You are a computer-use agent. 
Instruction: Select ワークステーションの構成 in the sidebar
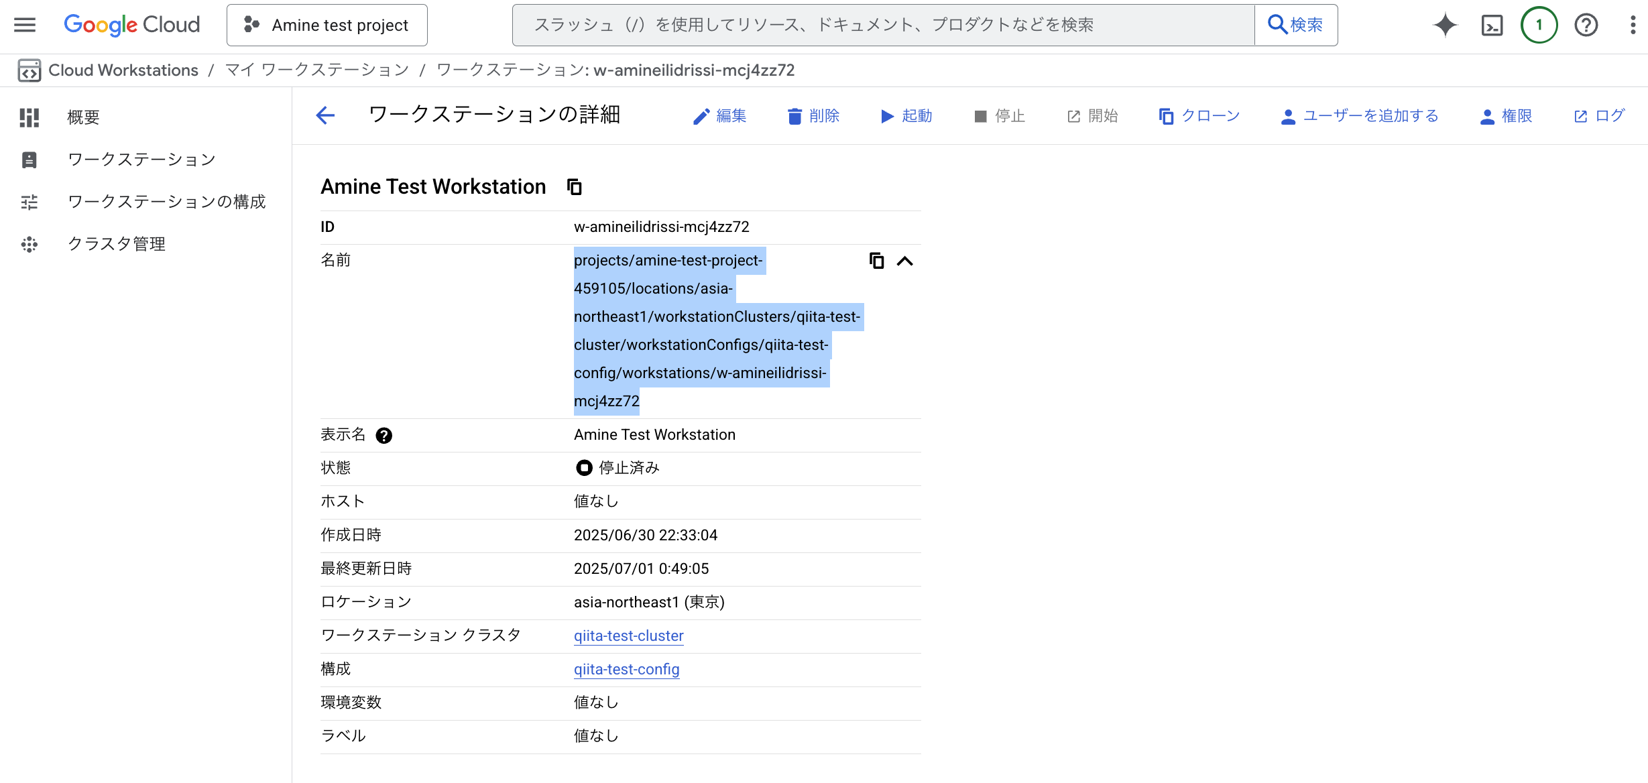point(168,201)
